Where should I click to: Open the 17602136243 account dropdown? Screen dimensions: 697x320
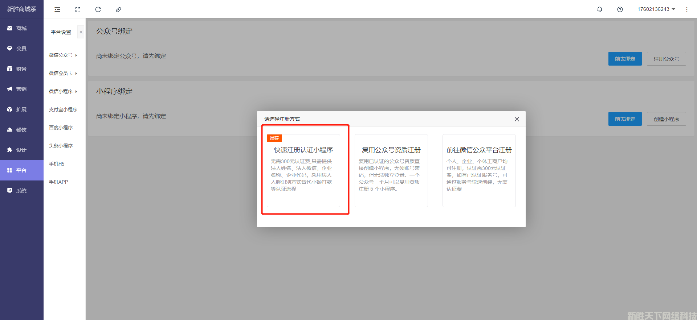click(x=656, y=9)
